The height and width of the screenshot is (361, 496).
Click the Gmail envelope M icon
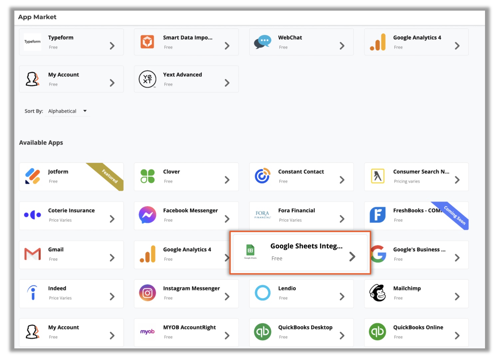(33, 254)
